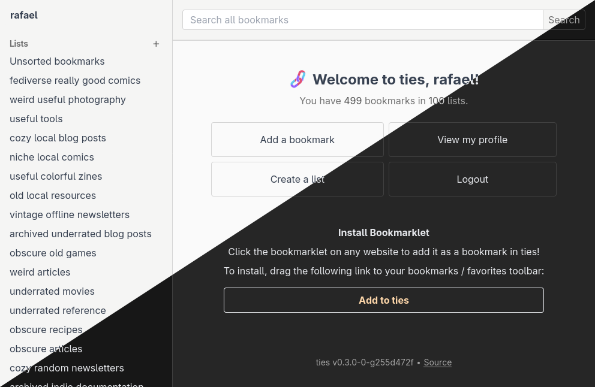Image resolution: width=595 pixels, height=387 pixels.
Task: Open the Unsorted bookmarks list
Action: coord(57,61)
